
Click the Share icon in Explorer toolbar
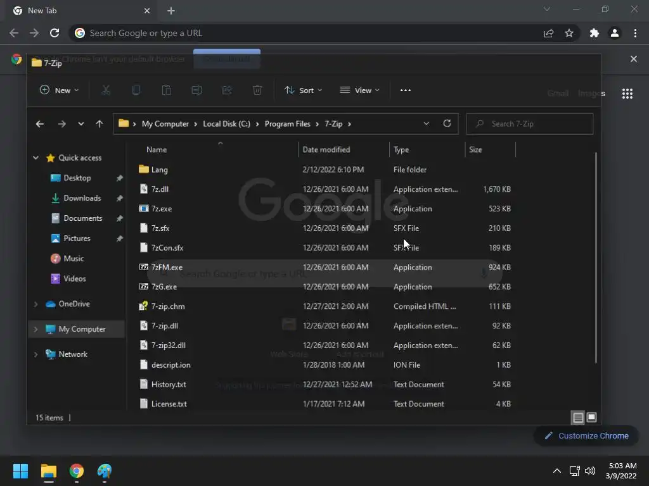point(227,90)
